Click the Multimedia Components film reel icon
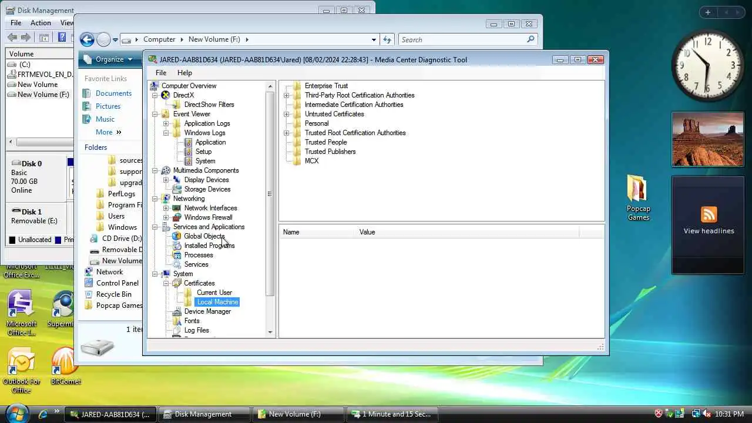The width and height of the screenshot is (752, 423). click(166, 170)
